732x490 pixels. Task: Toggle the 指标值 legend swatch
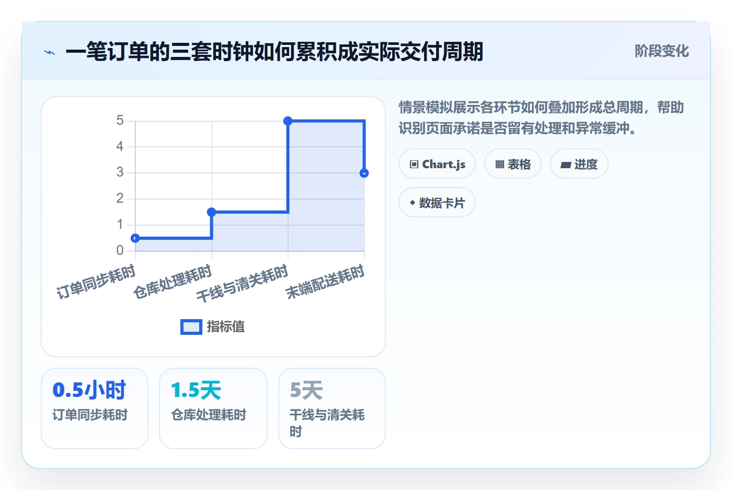tap(191, 327)
